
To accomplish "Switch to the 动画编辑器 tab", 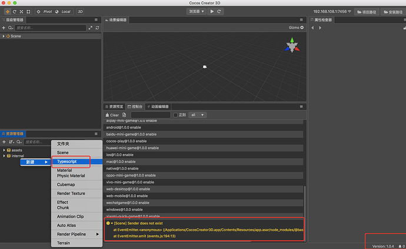I will (x=158, y=107).
